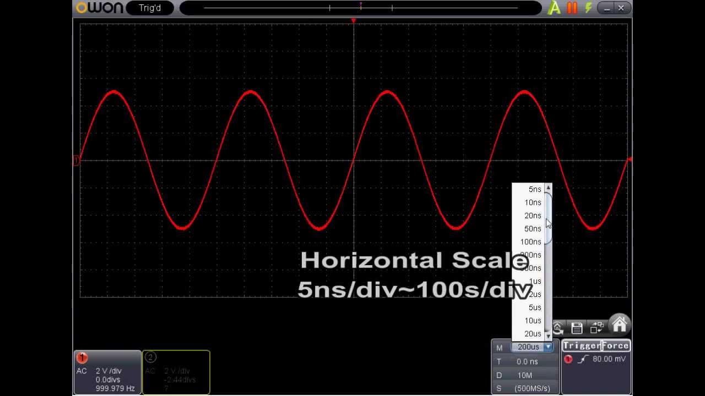Click the green Autoset 'A' icon
Screen dimensions: 705x396
coord(554,8)
